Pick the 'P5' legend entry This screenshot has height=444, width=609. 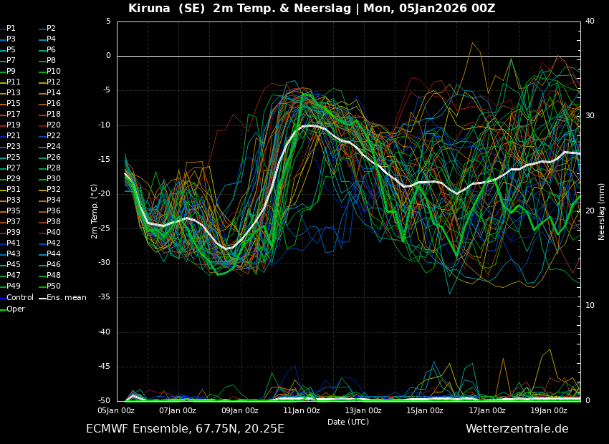click(8, 49)
